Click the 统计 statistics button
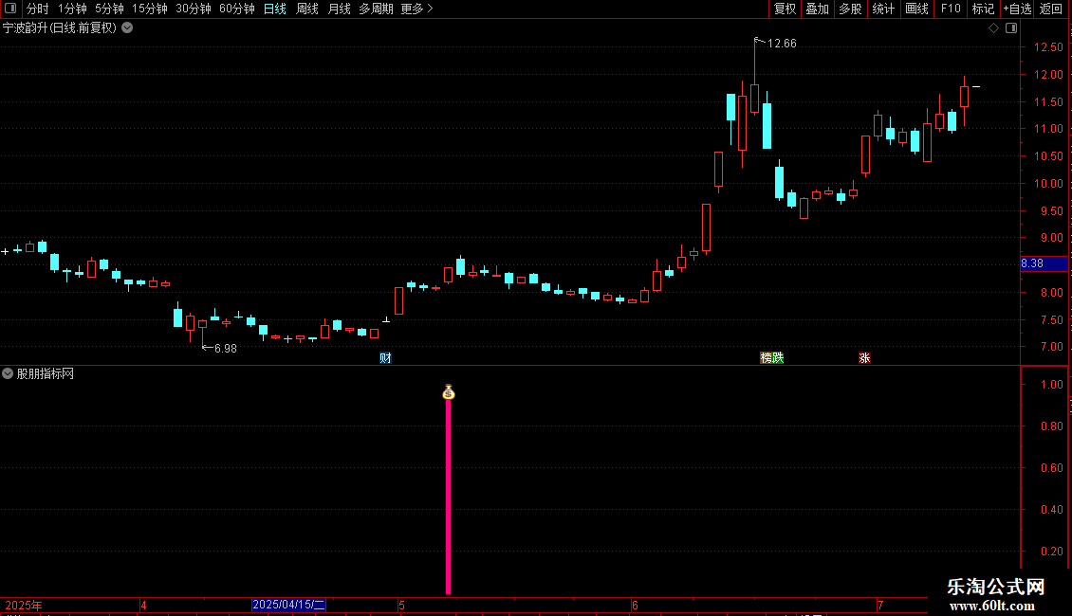 883,9
